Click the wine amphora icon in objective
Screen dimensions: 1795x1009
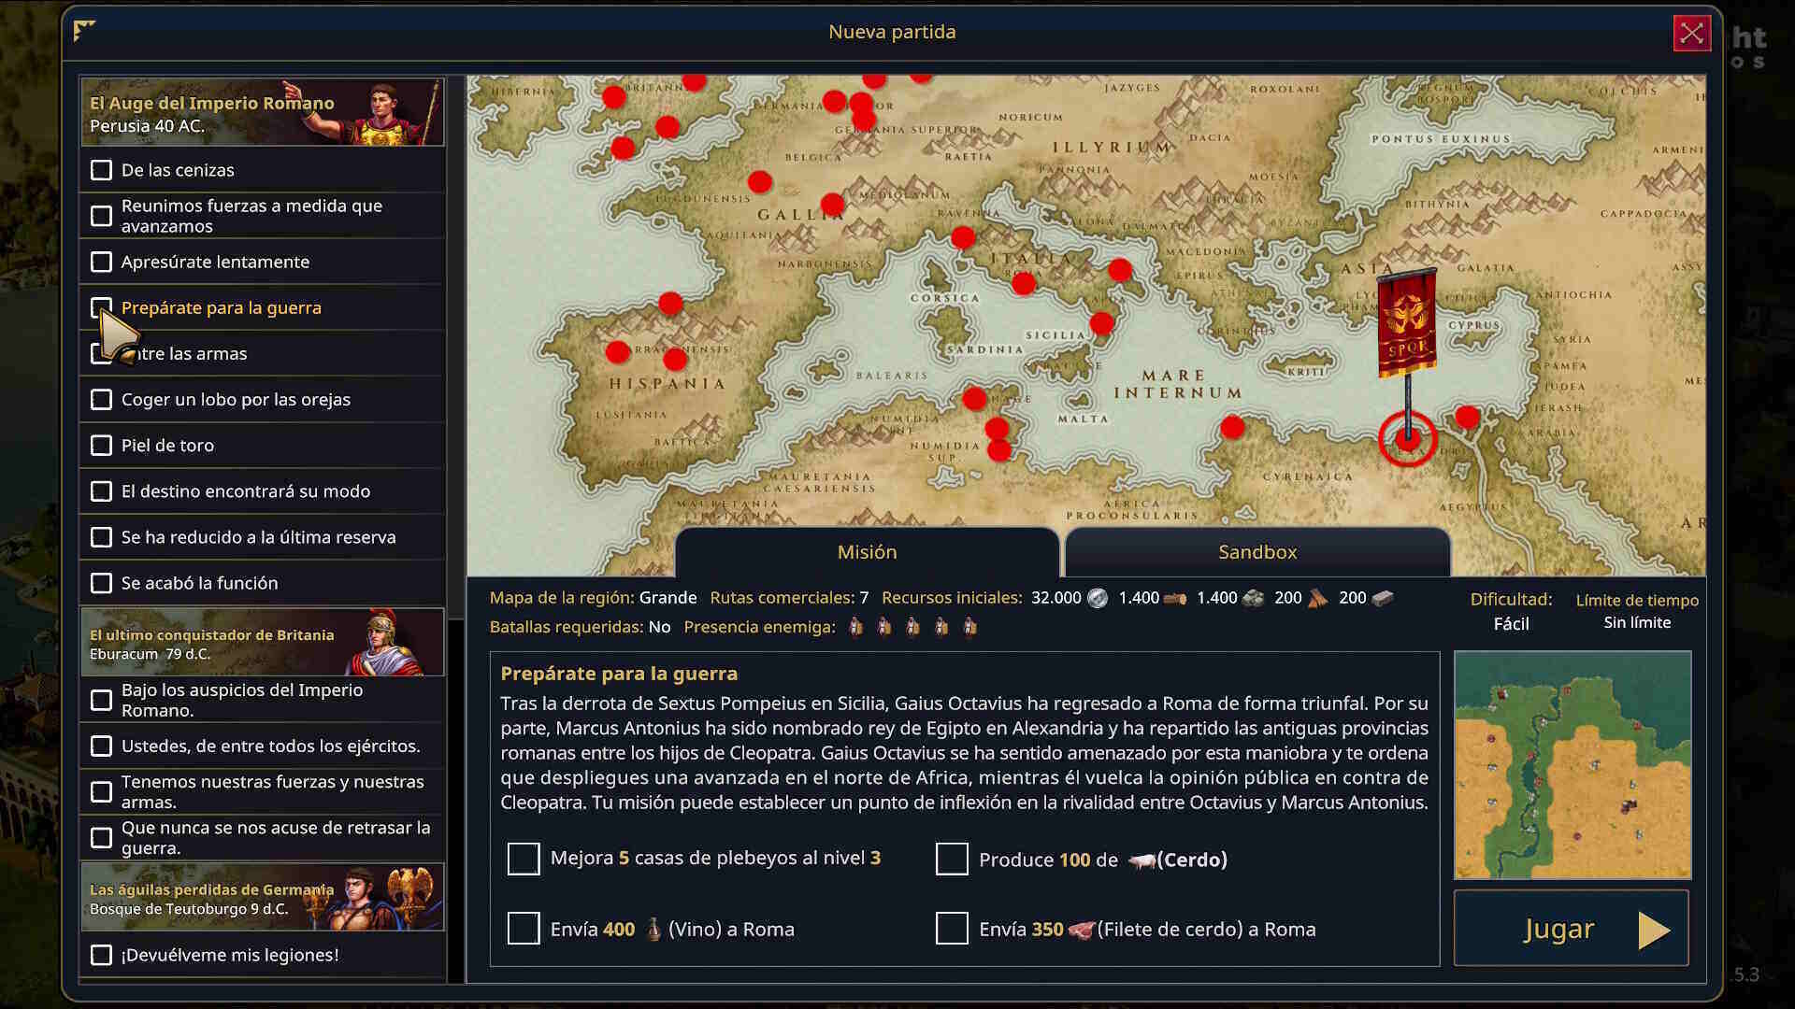tap(653, 930)
